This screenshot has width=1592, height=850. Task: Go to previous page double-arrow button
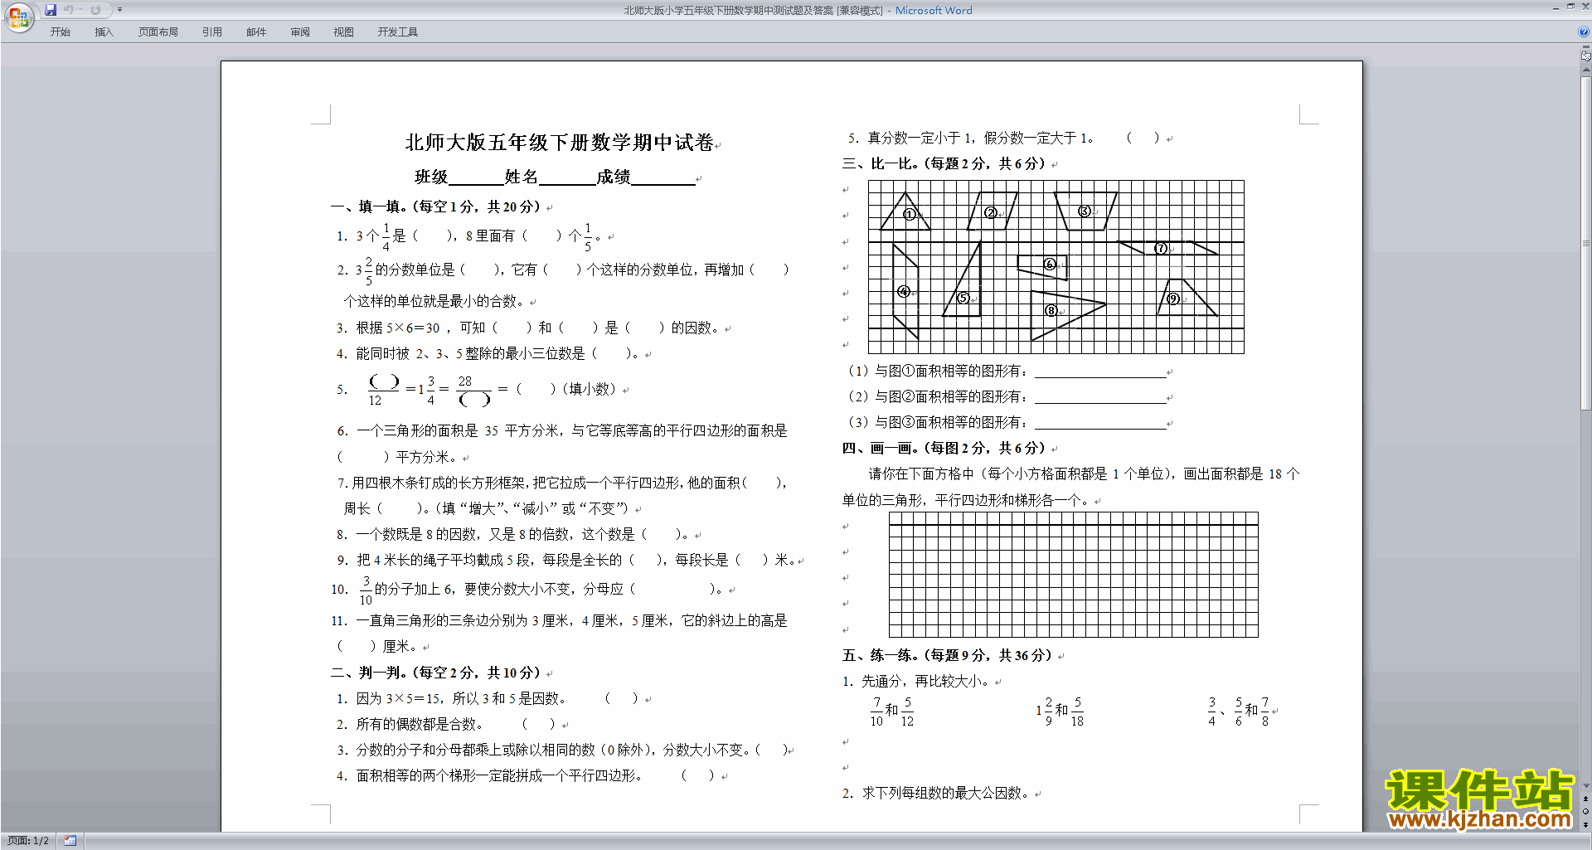(x=1586, y=799)
